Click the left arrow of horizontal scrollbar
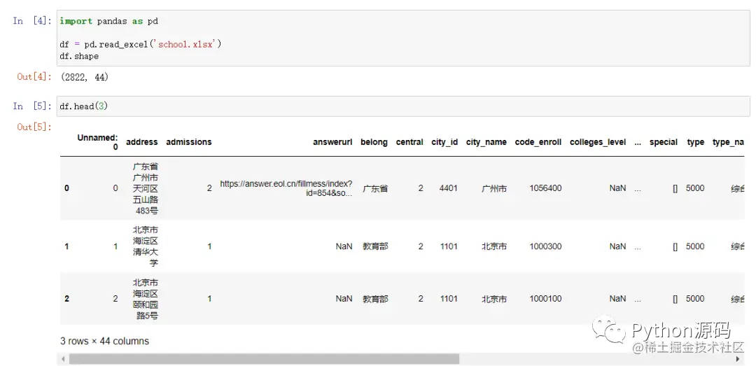Viewport: 756px width, 366px height. [64, 359]
